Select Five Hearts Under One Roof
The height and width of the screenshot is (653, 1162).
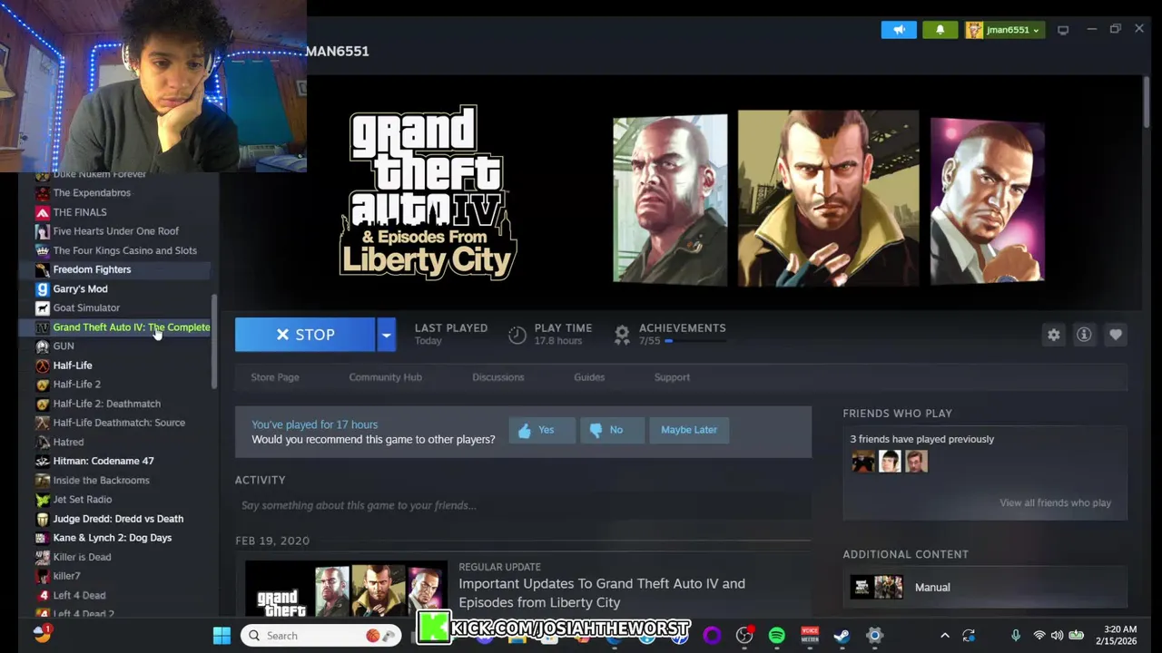click(116, 231)
